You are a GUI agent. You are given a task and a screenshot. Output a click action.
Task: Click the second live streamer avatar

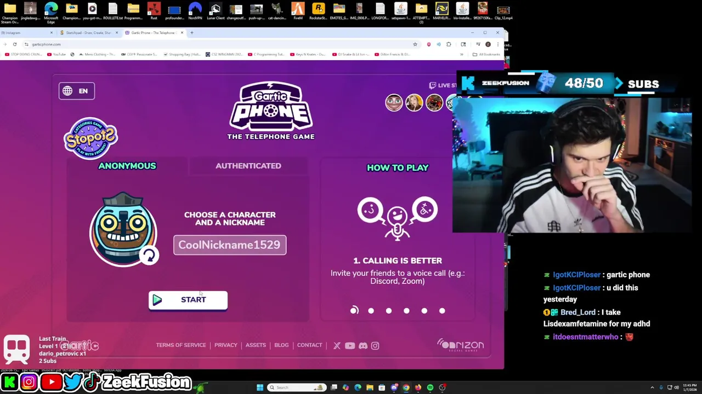pos(414,103)
